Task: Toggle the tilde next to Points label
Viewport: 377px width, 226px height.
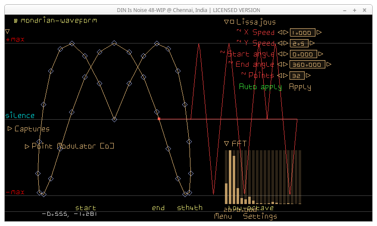Action: click(x=244, y=74)
